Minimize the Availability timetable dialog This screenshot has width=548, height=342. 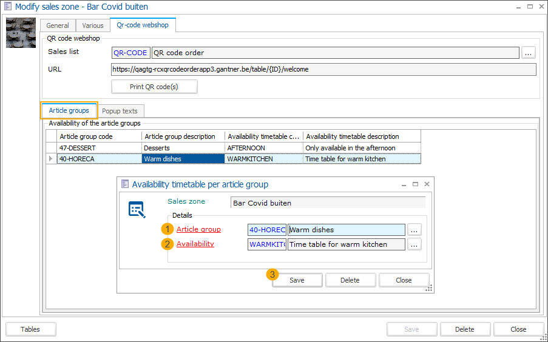click(x=404, y=184)
